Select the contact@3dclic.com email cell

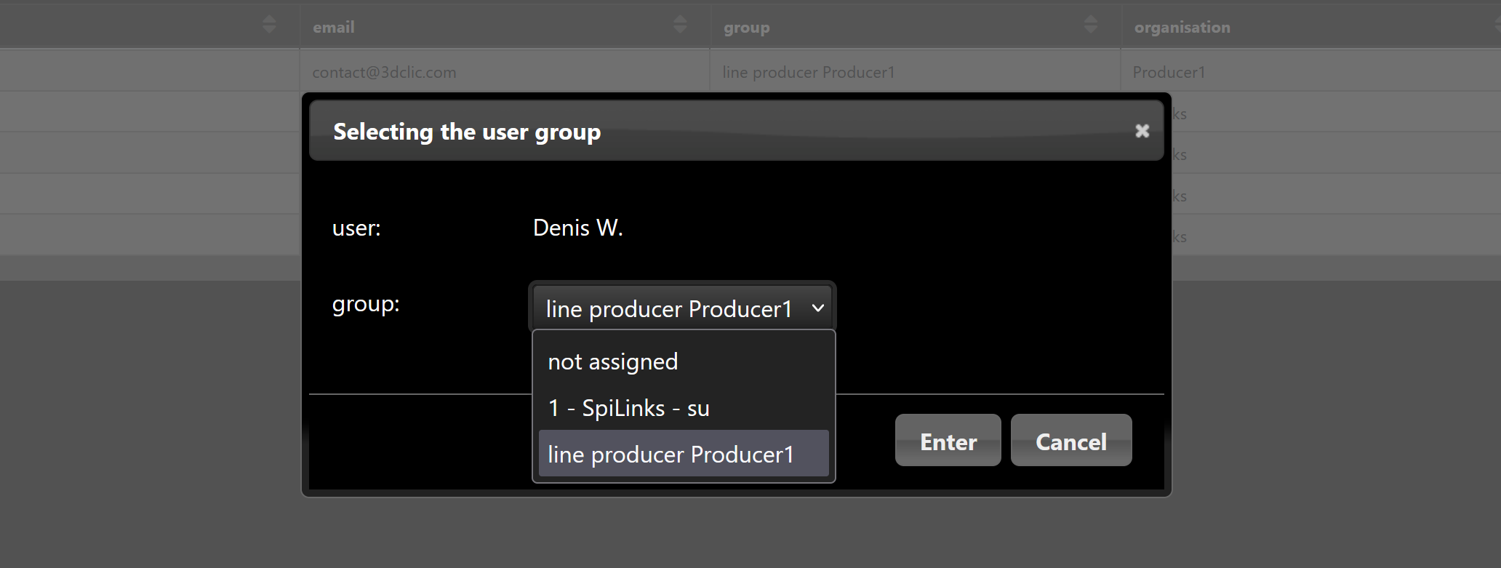pyautogui.click(x=384, y=72)
